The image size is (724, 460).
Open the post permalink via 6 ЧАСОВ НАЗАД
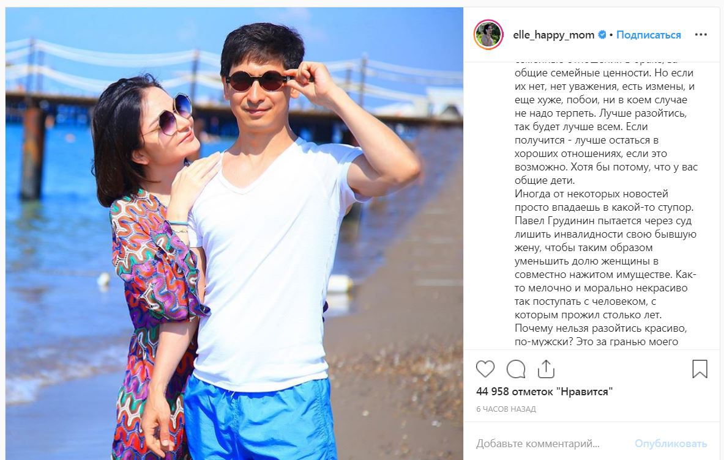click(x=506, y=409)
